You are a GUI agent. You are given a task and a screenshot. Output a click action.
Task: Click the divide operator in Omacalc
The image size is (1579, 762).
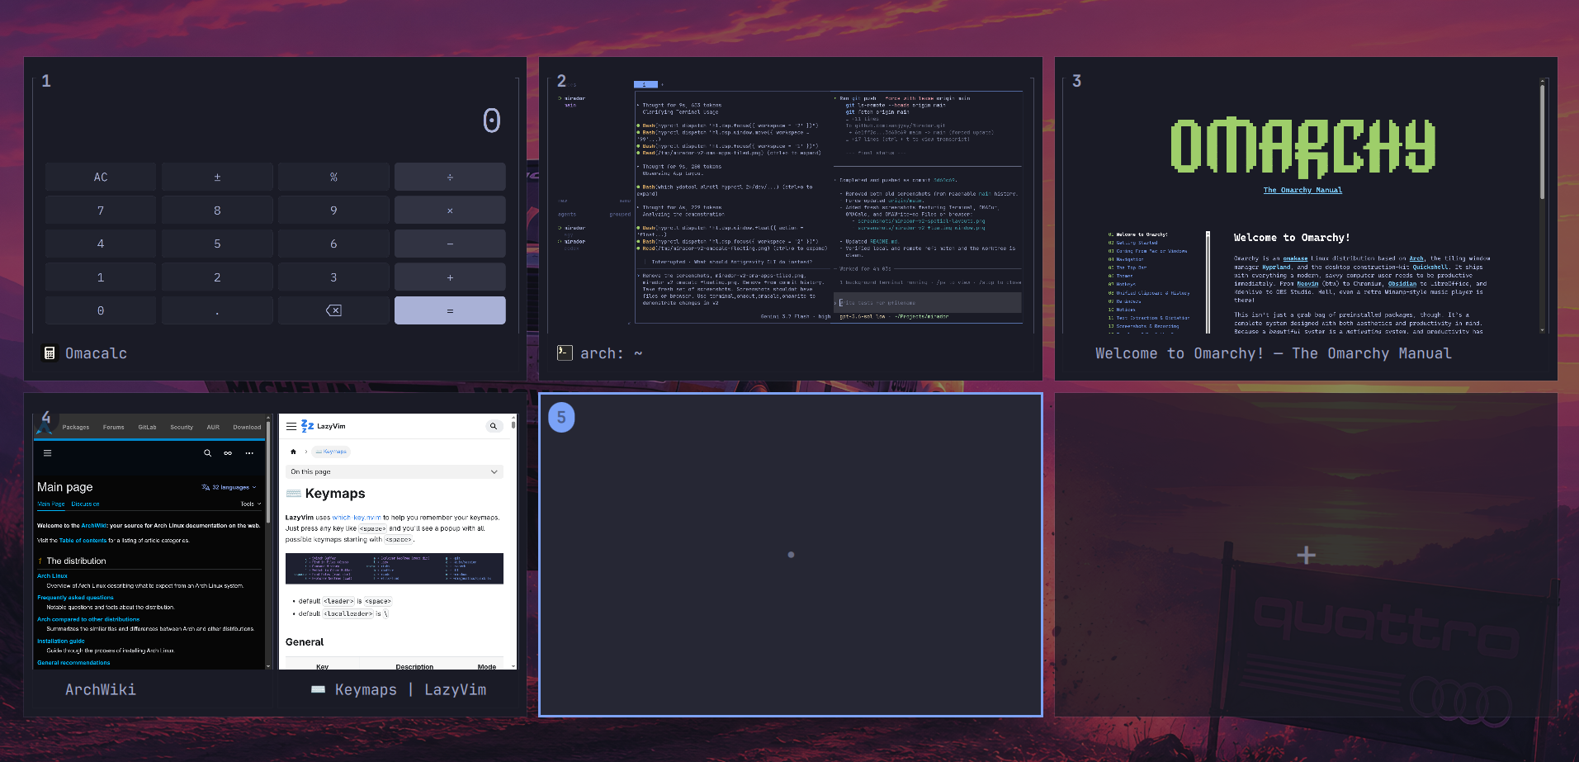pyautogui.click(x=450, y=177)
